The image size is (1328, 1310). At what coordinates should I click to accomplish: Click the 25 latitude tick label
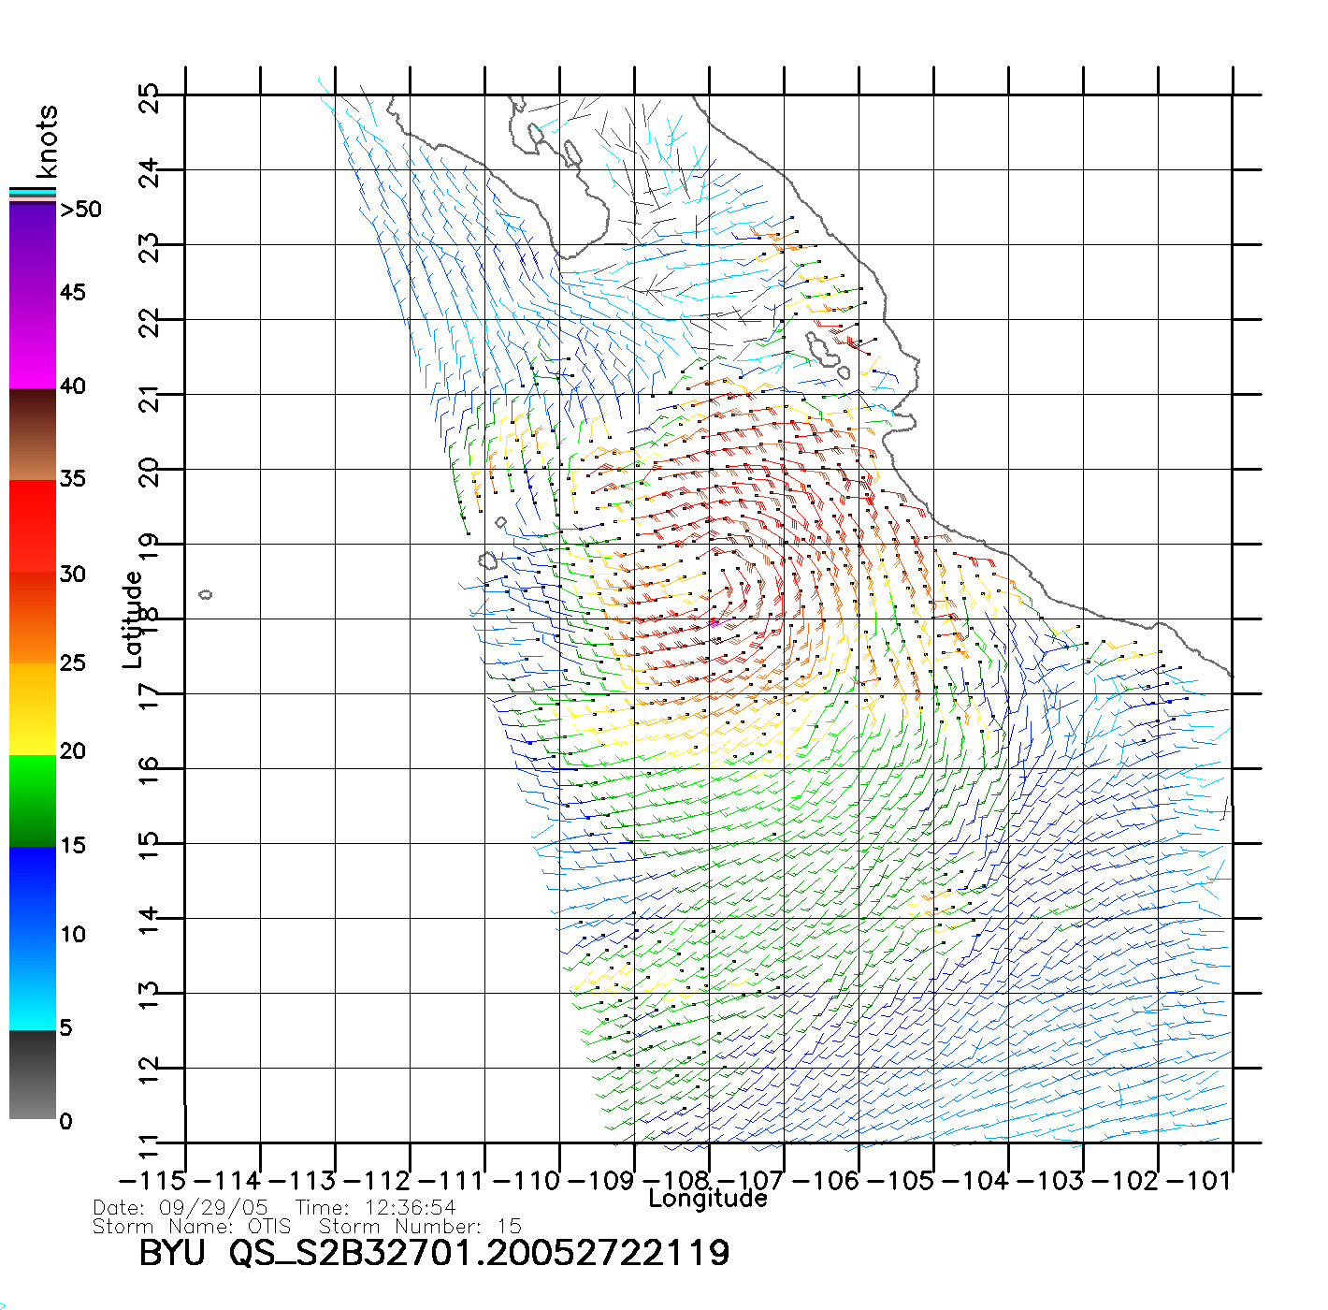pos(150,97)
